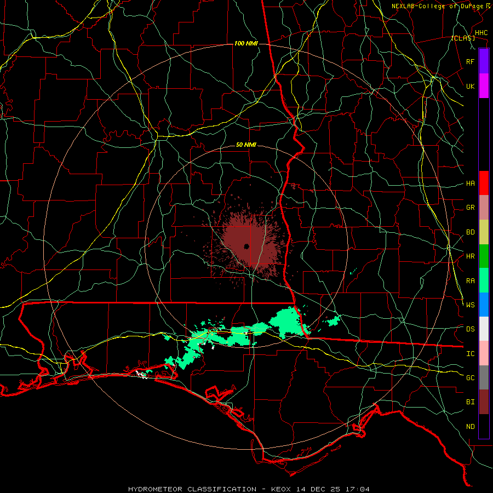Click the BD yellow legend swatch
This screenshot has width=493, height=493.
[x=484, y=232]
